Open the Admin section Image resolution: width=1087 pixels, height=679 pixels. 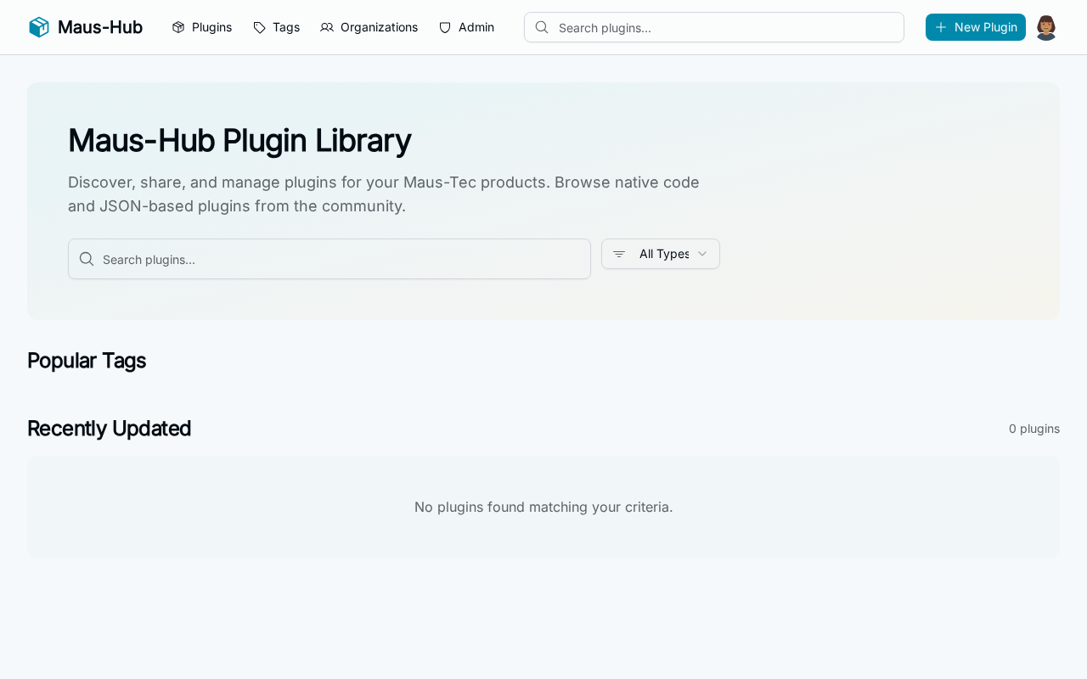[x=476, y=27]
